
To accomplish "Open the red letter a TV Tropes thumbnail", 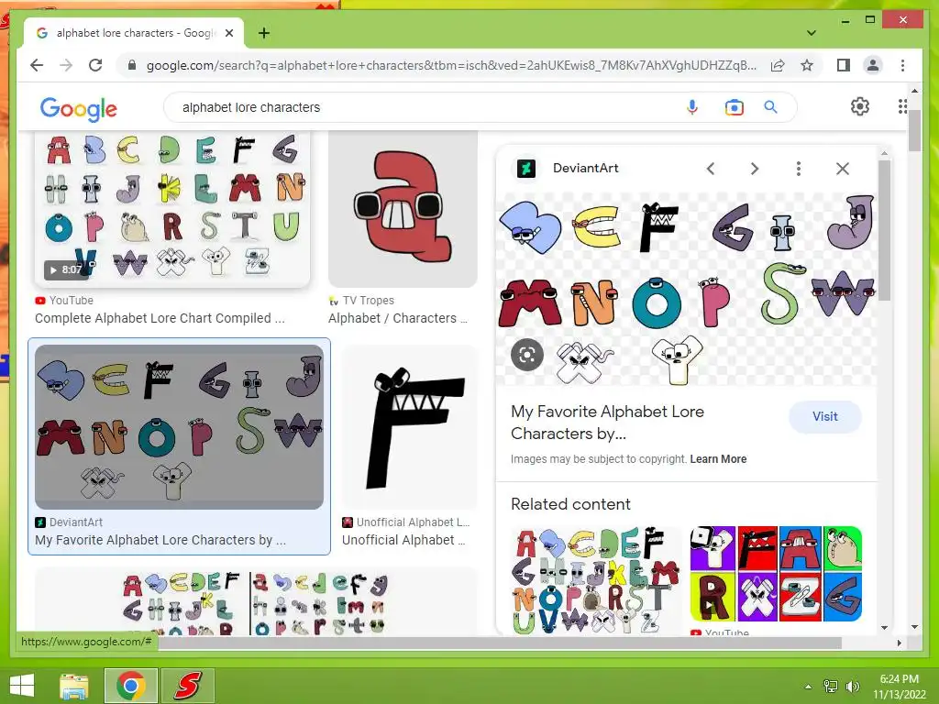I will tap(403, 208).
